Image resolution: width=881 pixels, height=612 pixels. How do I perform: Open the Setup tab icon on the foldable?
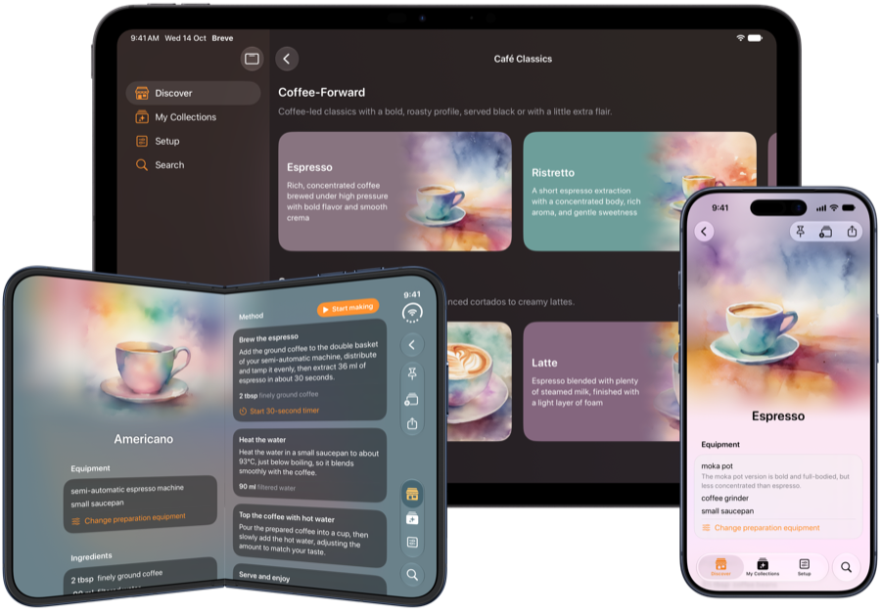(x=412, y=542)
